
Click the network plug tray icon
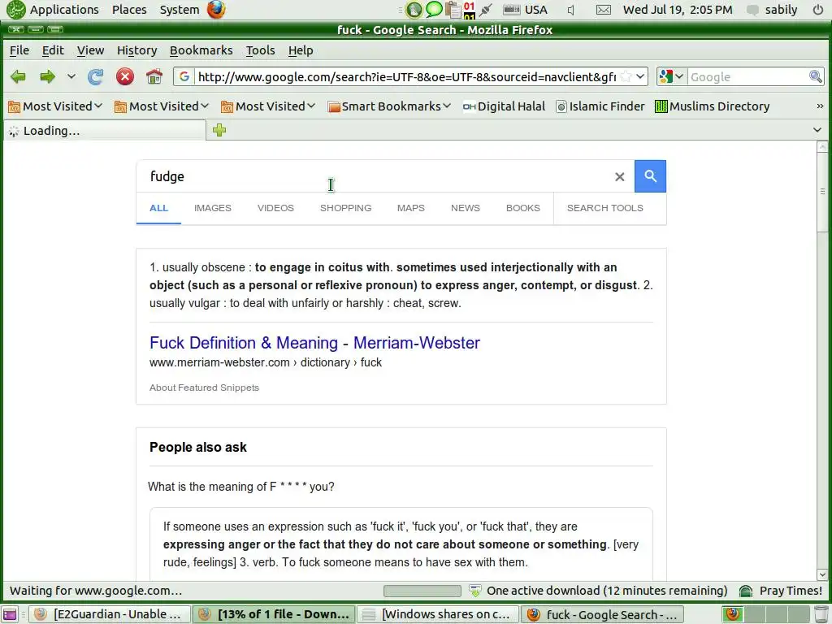click(486, 10)
